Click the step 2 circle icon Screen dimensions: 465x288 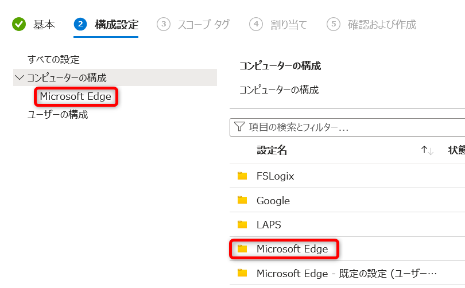coord(80,24)
